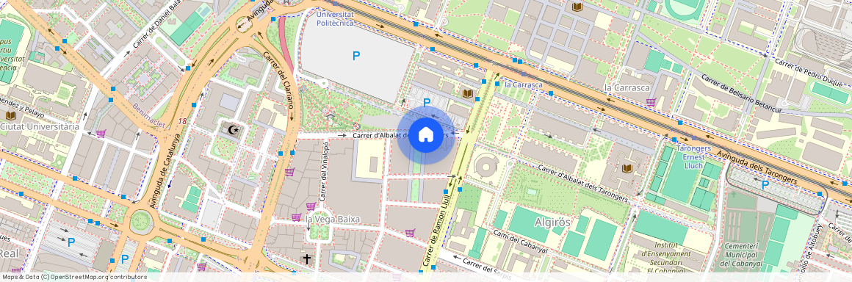Click the shopping cart beside la Carrasca label
The image size is (852, 282).
[x=651, y=101]
